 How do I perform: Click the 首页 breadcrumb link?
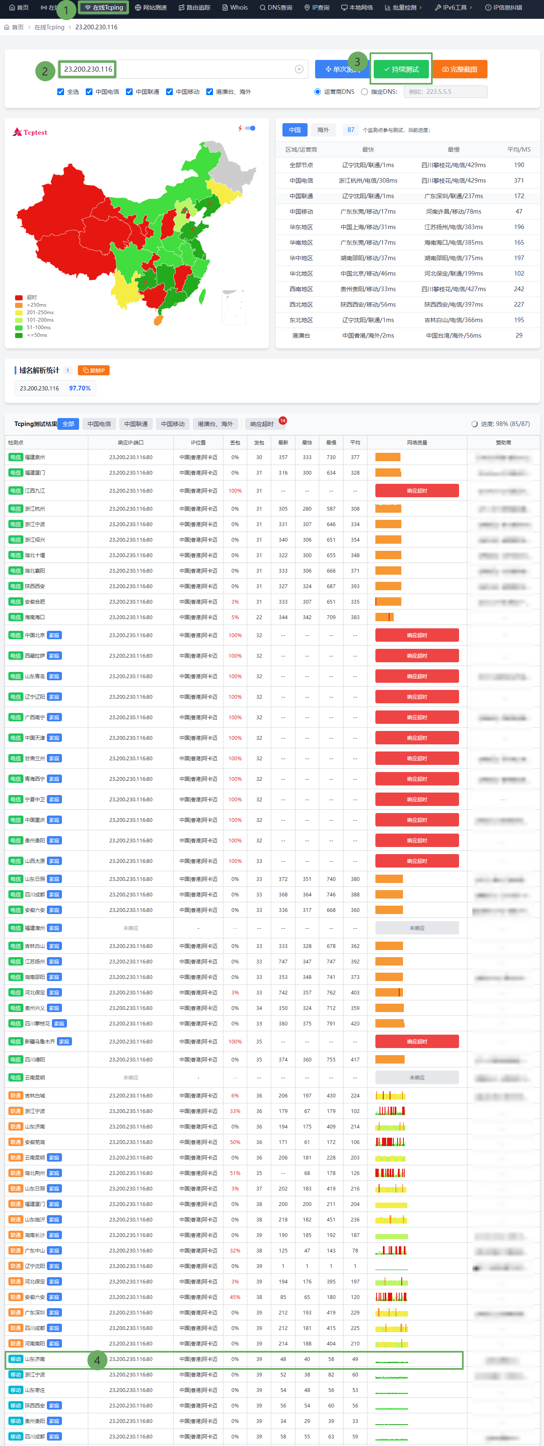pos(14,27)
